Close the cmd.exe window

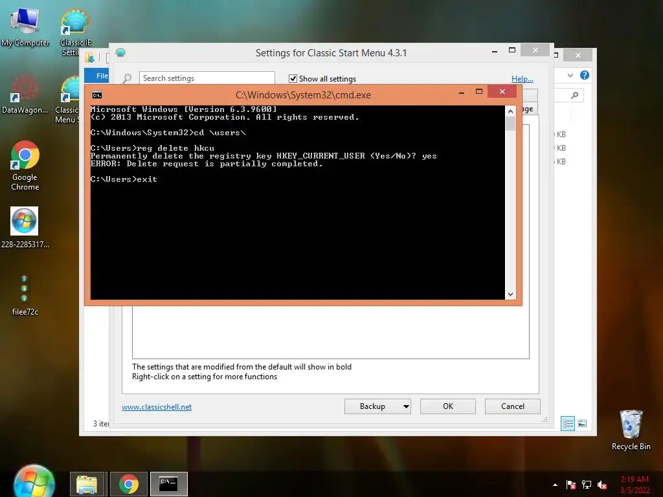point(502,92)
